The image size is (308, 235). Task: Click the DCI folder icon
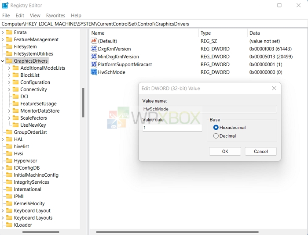tap(15, 96)
